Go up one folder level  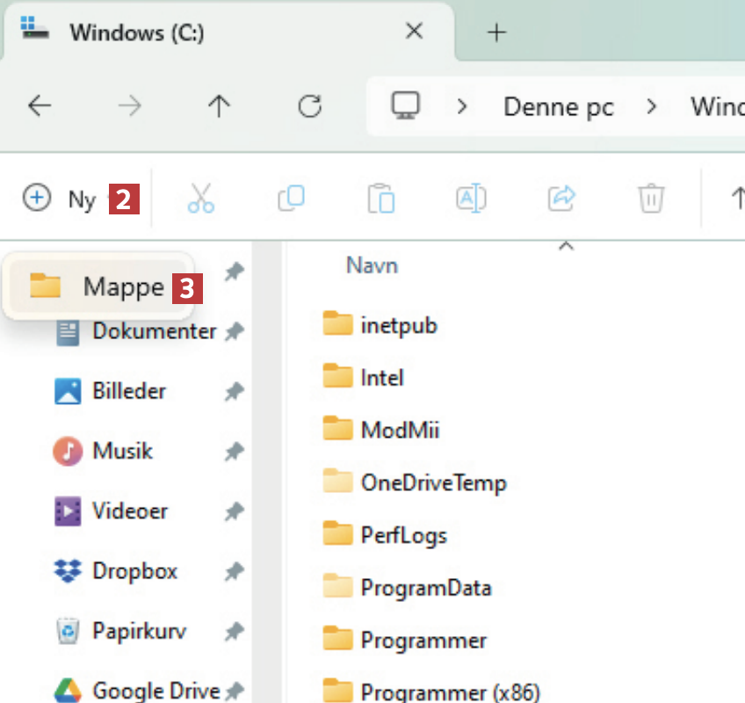coord(219,107)
